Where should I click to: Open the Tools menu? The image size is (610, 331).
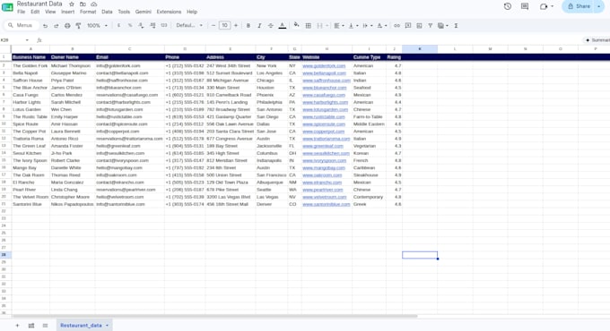[124, 12]
